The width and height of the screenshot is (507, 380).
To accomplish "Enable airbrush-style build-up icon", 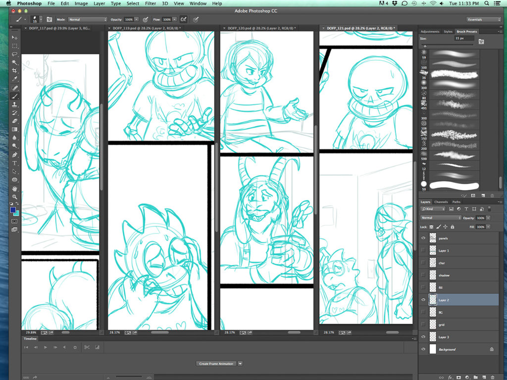I will point(183,19).
